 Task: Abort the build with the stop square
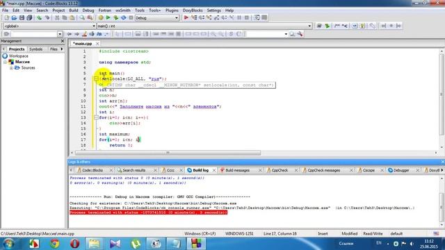[131, 18]
